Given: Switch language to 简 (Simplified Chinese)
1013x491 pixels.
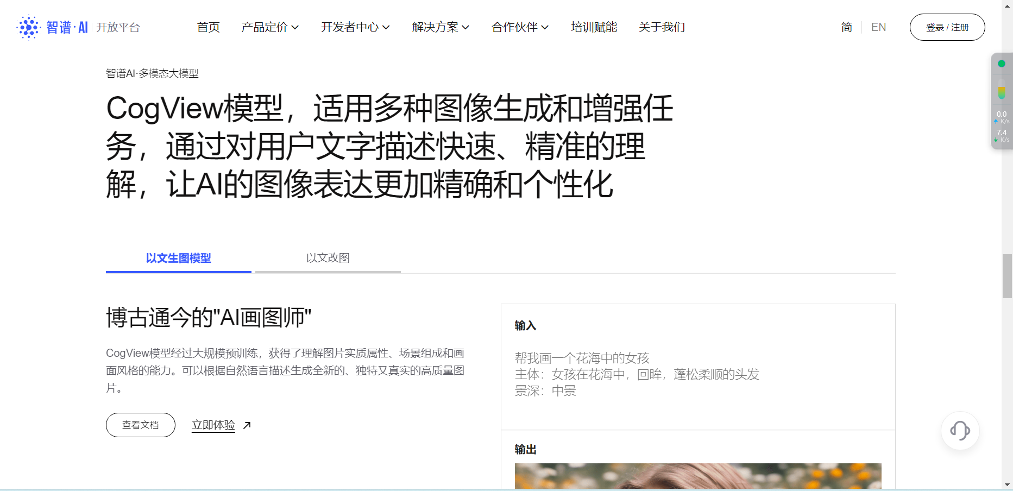Looking at the screenshot, I should (847, 27).
